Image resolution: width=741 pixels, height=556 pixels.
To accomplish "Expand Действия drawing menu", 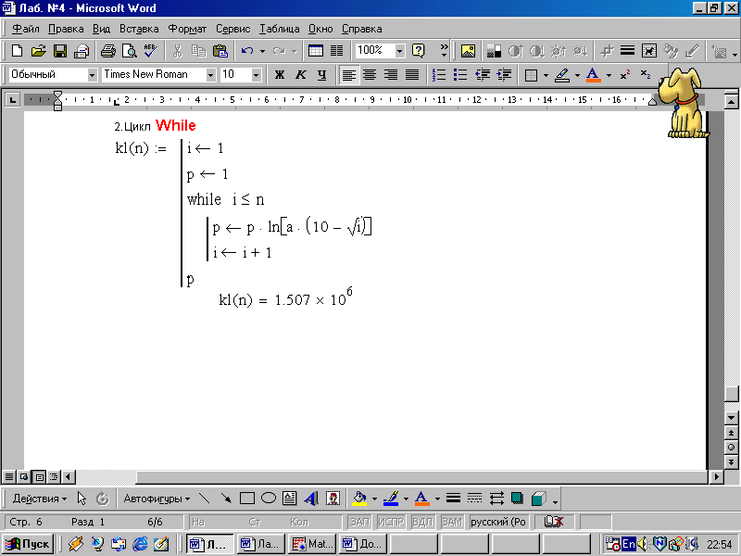I will pyautogui.click(x=40, y=499).
